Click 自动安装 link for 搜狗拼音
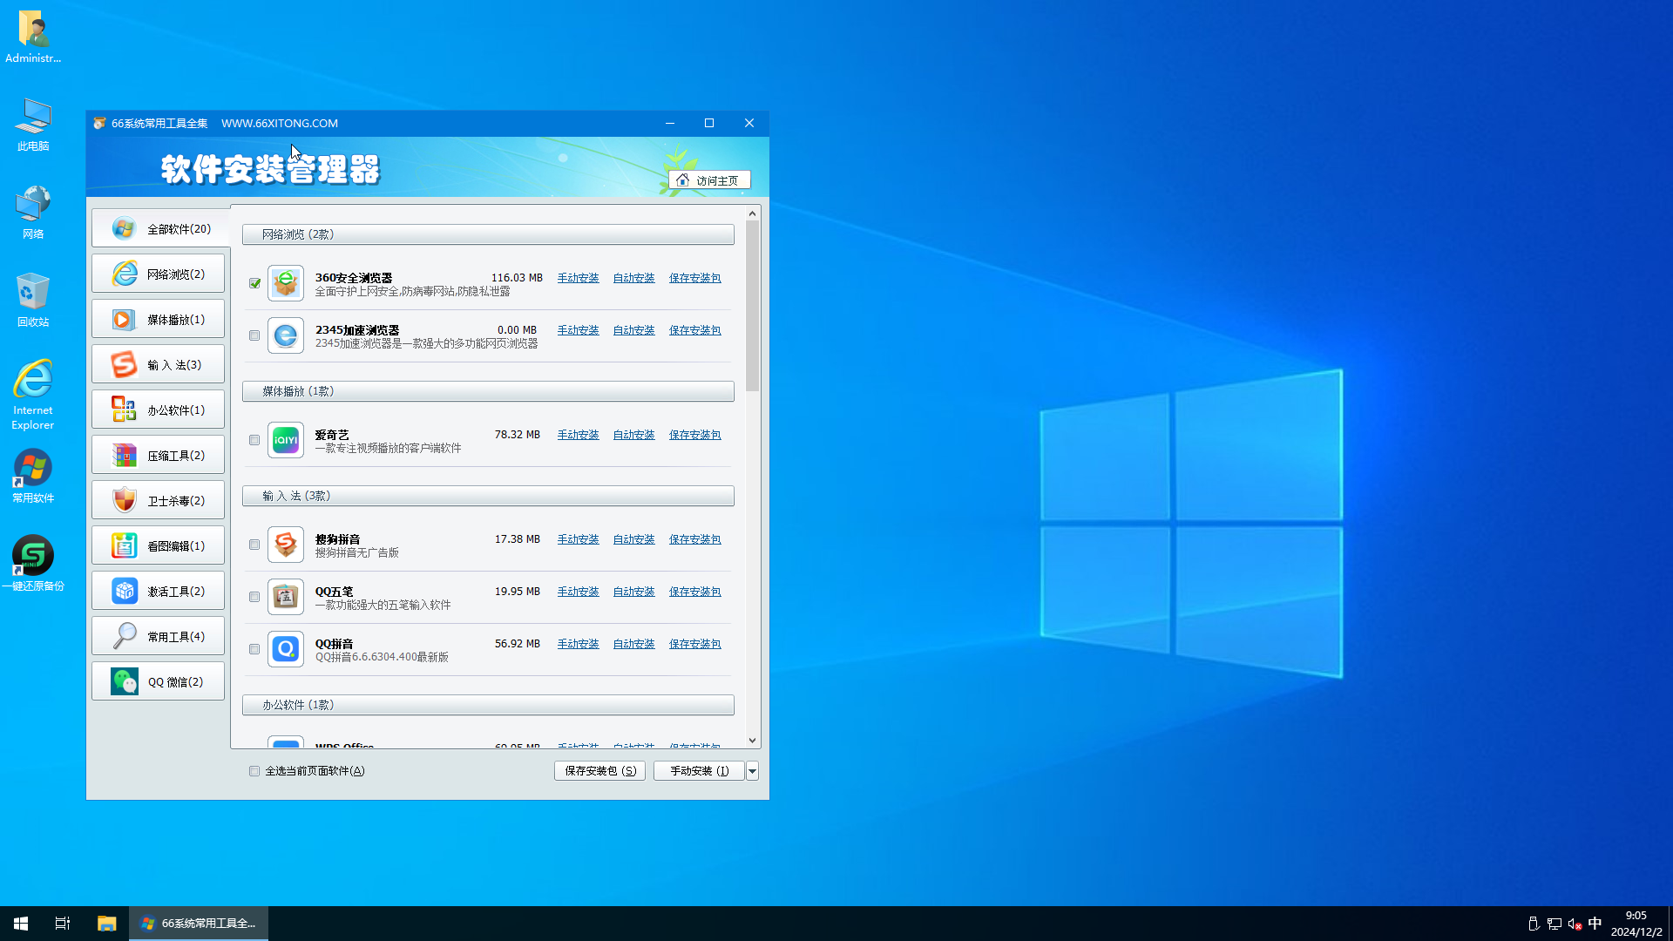Image resolution: width=1673 pixels, height=941 pixels. pyautogui.click(x=633, y=539)
